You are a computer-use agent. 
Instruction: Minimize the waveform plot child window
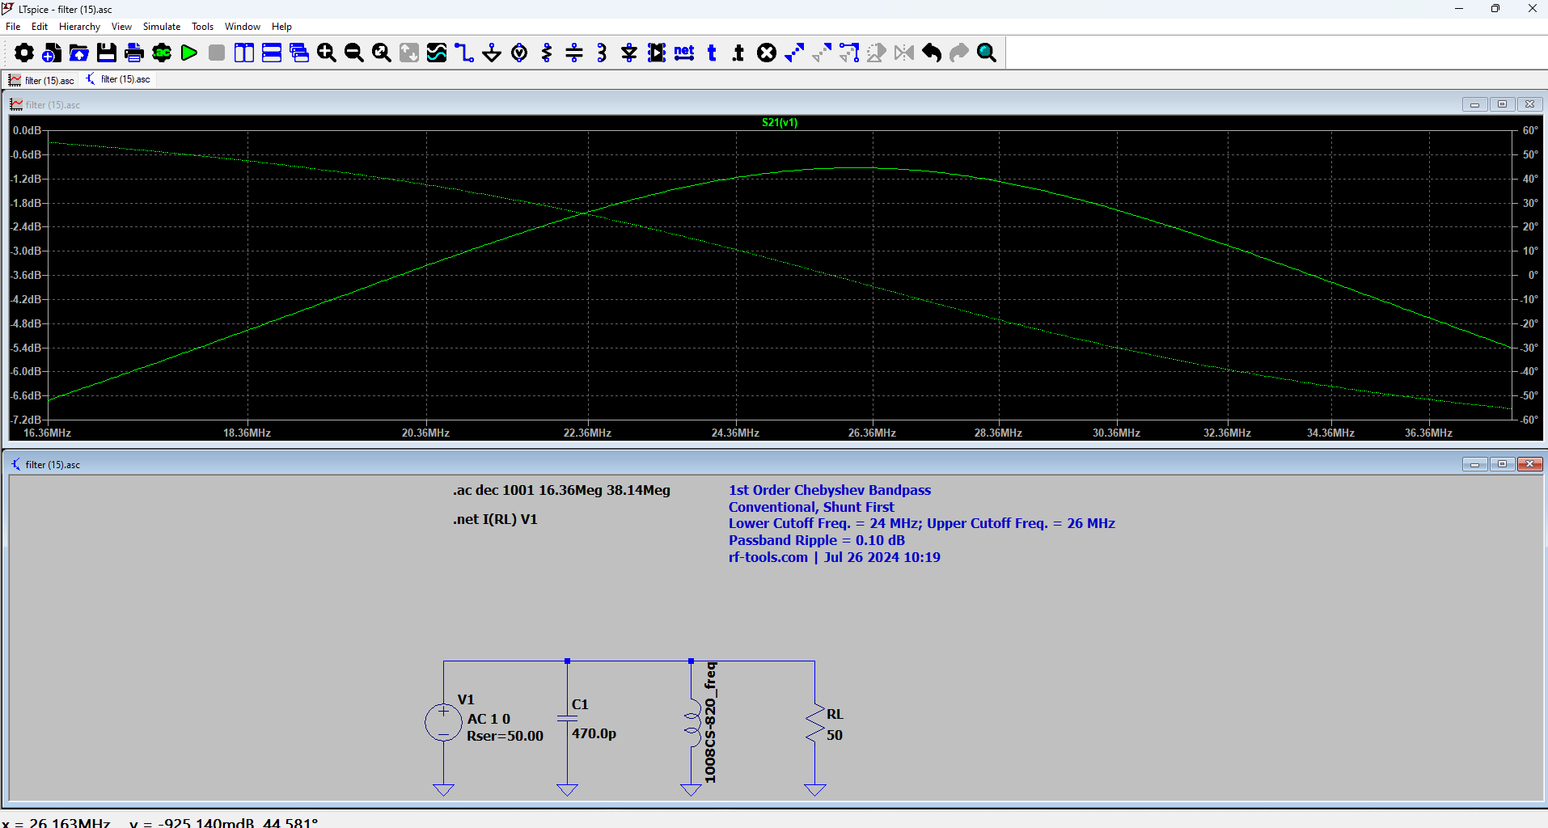(x=1474, y=104)
